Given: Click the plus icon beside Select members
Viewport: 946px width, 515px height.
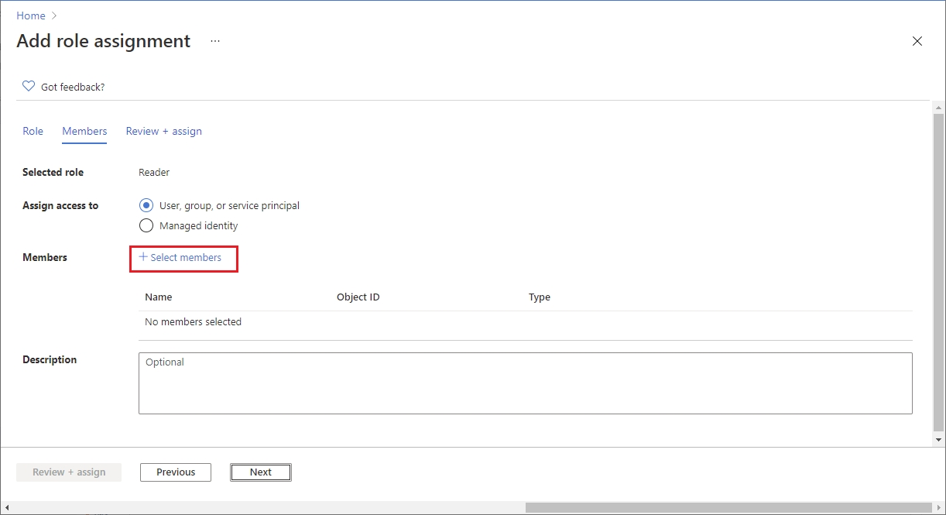Looking at the screenshot, I should [143, 257].
